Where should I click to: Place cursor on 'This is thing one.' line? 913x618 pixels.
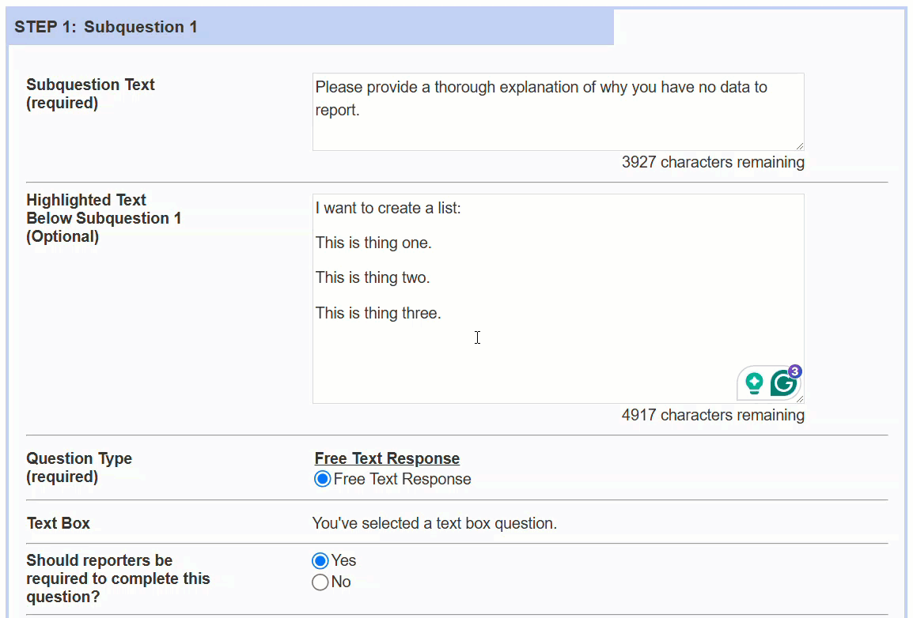click(373, 243)
